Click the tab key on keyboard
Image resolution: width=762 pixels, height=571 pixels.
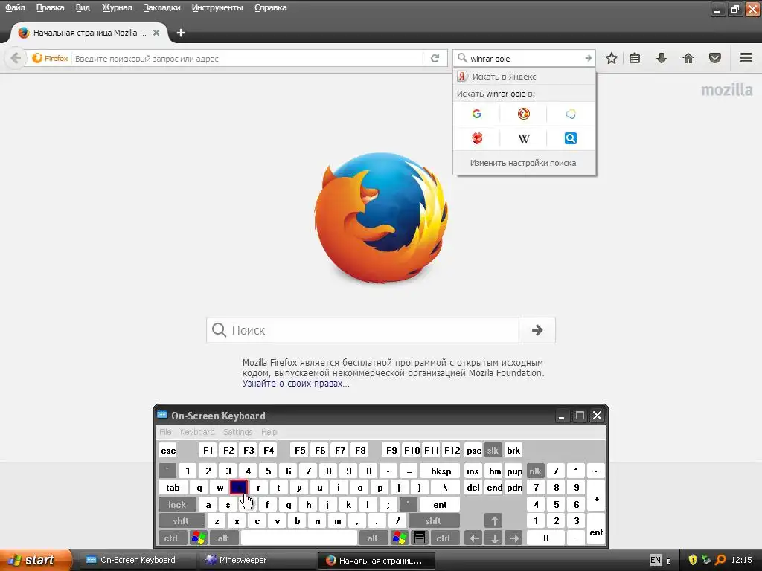coord(173,488)
